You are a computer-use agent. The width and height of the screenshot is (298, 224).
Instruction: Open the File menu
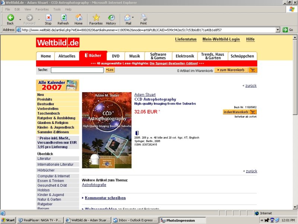coord(7,9)
